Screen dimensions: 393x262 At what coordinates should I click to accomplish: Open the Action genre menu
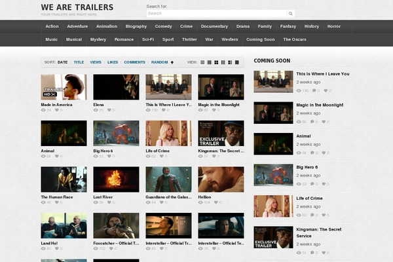(52, 27)
